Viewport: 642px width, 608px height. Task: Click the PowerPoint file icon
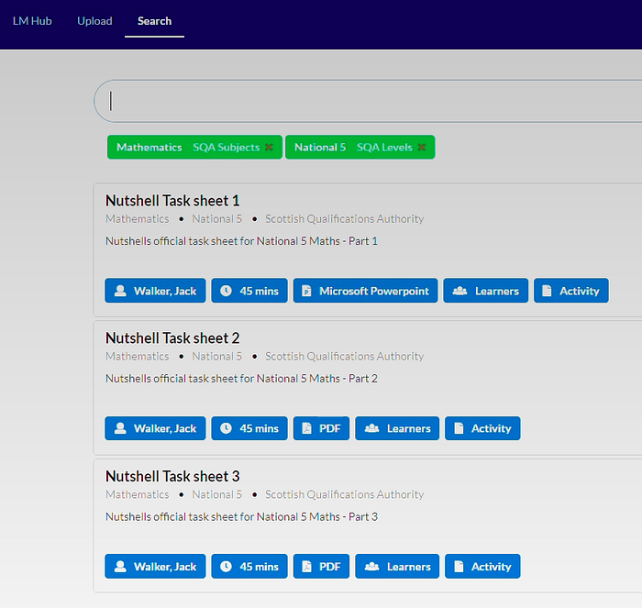[x=306, y=291]
